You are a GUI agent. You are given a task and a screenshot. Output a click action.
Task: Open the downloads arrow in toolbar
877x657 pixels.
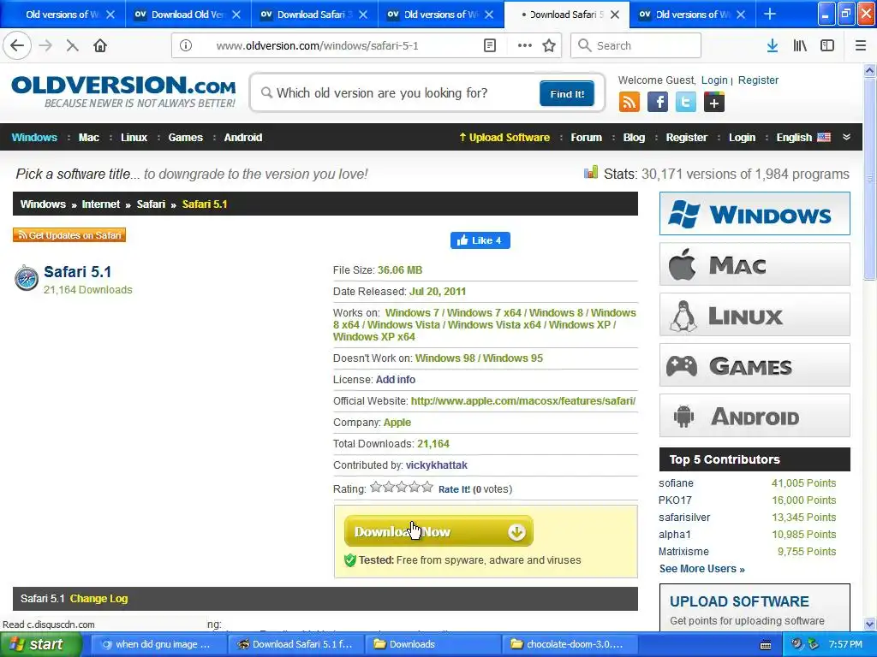coord(772,46)
